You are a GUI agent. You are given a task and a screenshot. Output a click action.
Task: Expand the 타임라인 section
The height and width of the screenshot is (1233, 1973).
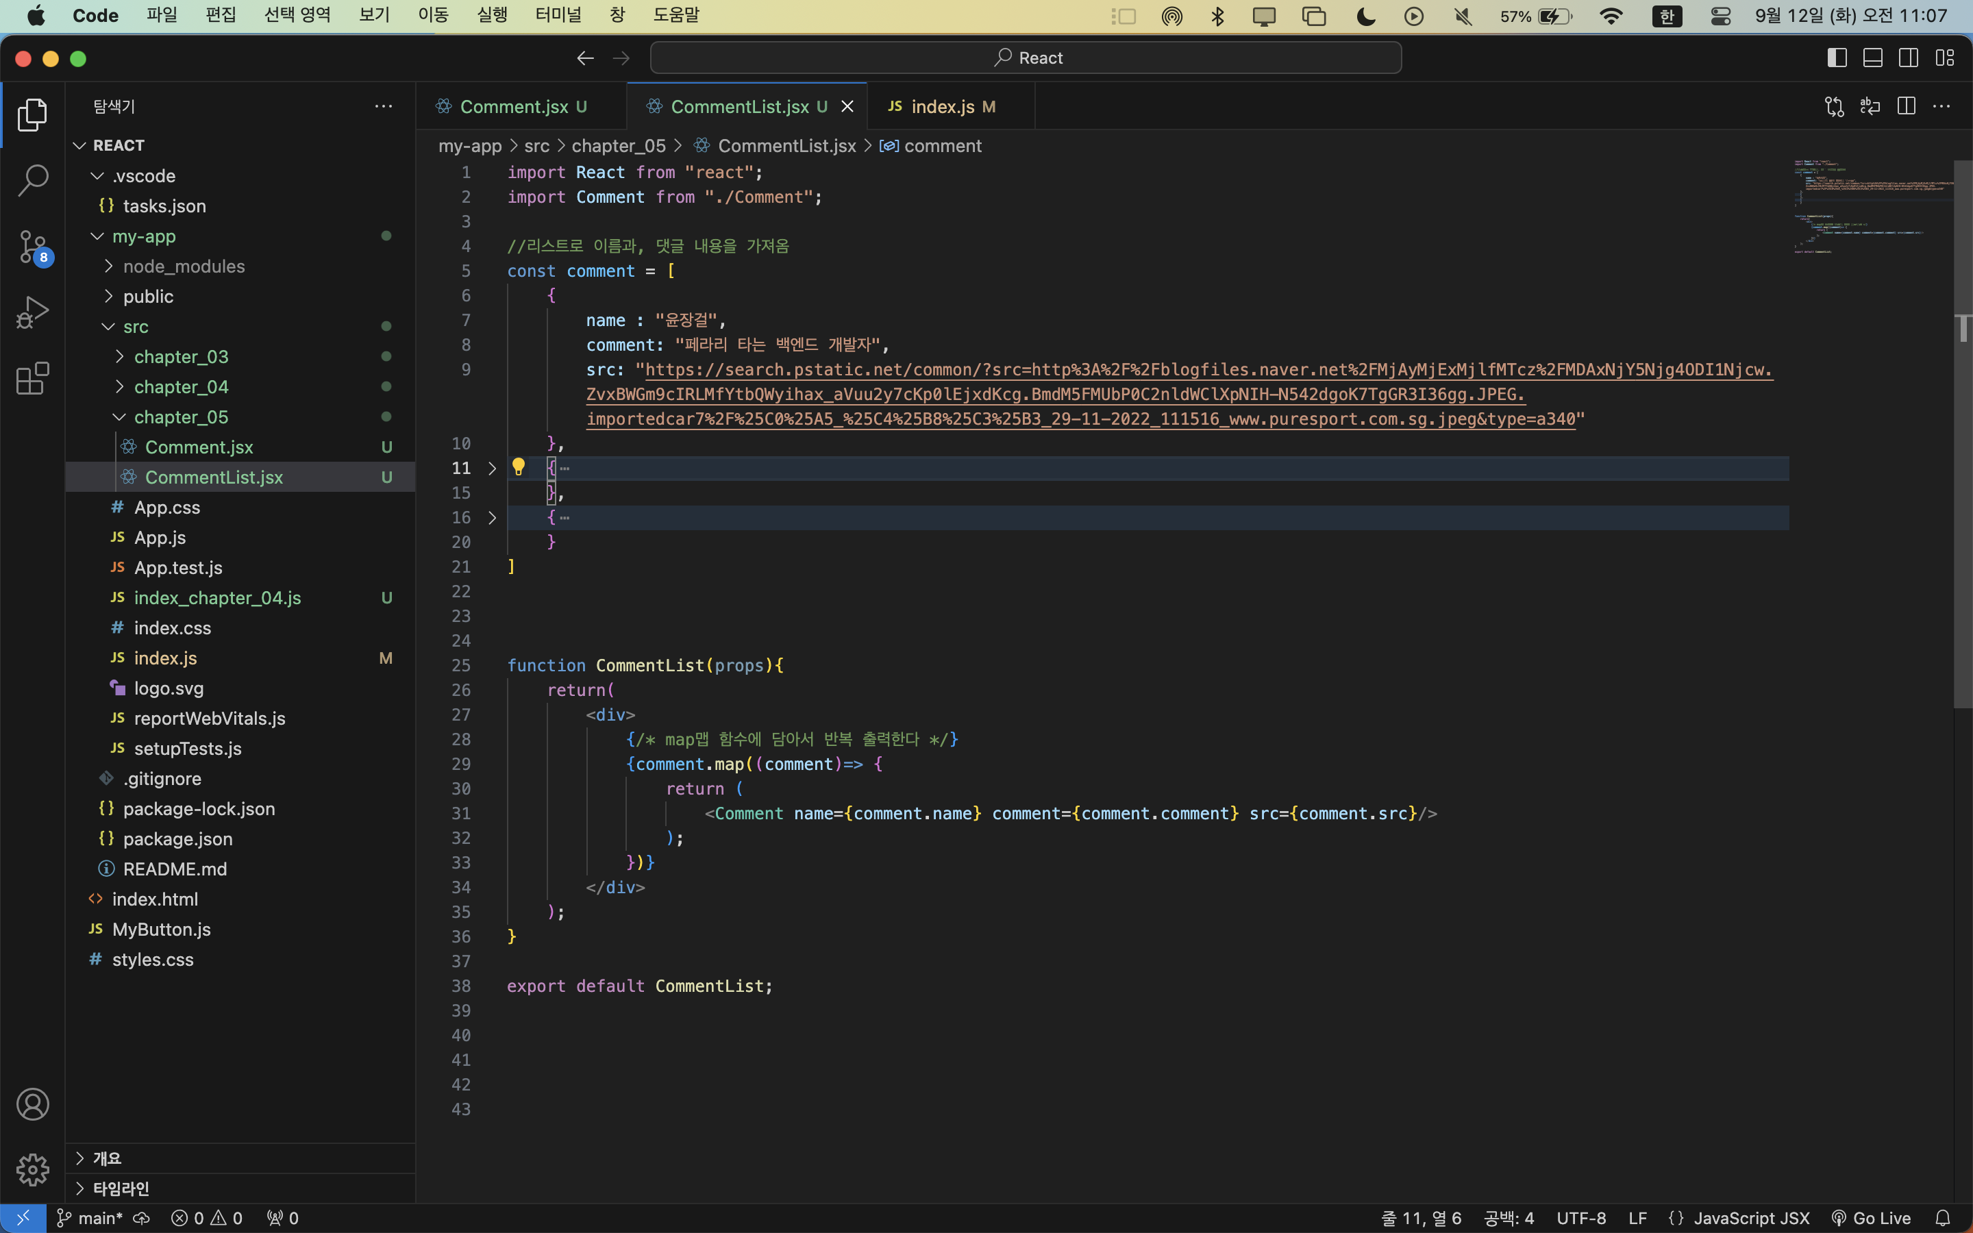point(121,1188)
